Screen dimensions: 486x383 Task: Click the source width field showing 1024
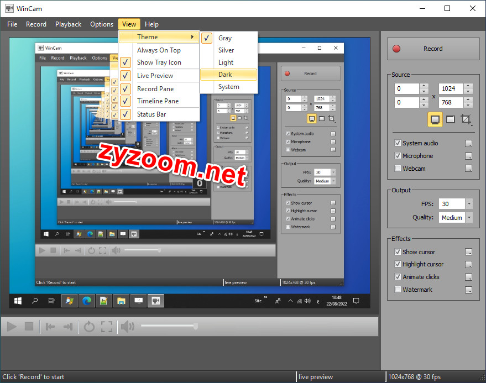coord(451,88)
